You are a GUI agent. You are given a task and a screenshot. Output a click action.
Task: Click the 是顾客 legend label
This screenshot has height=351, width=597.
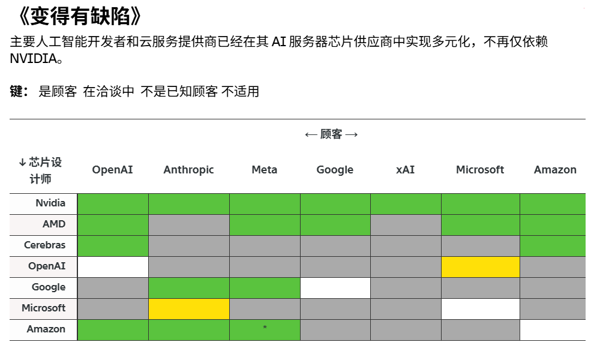click(58, 91)
